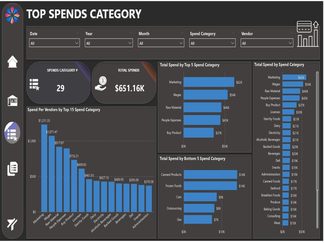
Task: Click the highlighted spend category sidebar icon
Action: pyautogui.click(x=12, y=132)
